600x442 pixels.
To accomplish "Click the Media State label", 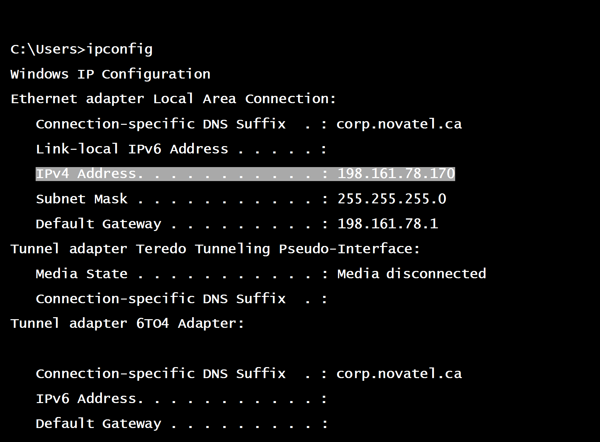I will click(82, 274).
